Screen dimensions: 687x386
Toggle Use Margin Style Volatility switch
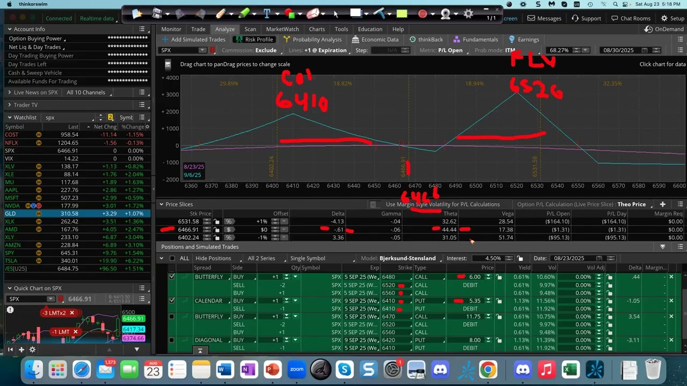point(374,204)
